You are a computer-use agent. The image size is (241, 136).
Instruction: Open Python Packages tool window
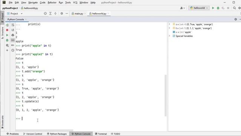click(x=57, y=134)
